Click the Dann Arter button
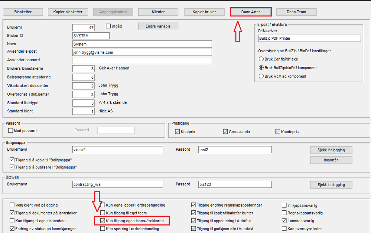 pos(251,12)
